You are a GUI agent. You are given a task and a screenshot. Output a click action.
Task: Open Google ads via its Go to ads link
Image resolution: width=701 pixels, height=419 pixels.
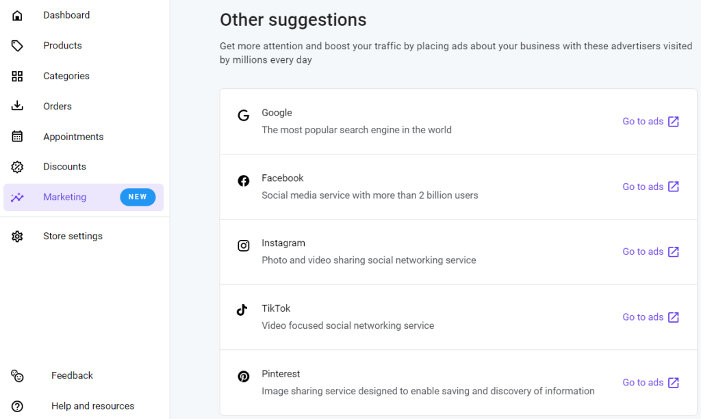tap(643, 121)
